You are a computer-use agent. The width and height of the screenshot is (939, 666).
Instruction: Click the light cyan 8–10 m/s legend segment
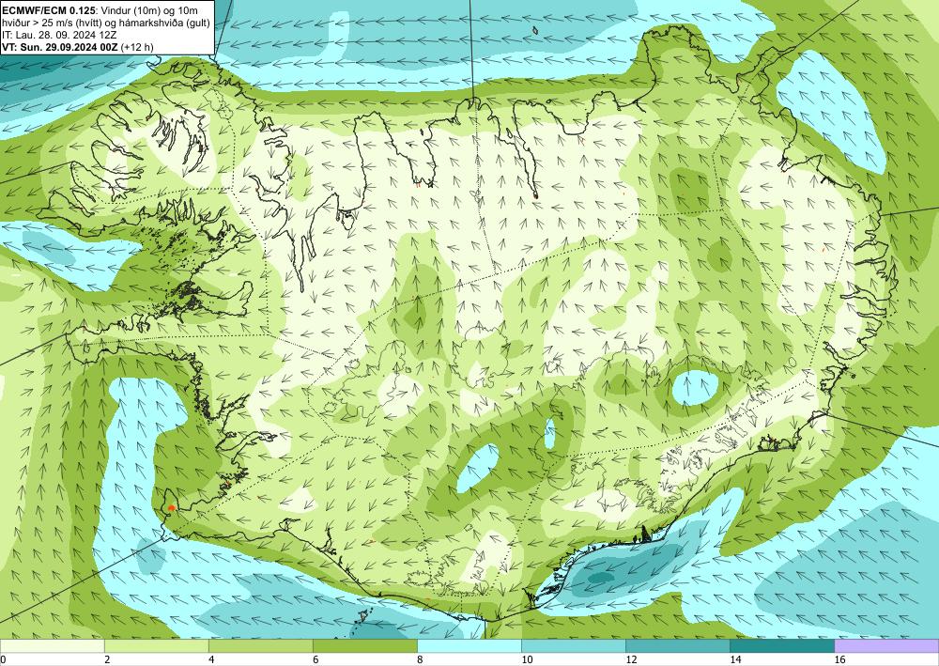(469, 645)
